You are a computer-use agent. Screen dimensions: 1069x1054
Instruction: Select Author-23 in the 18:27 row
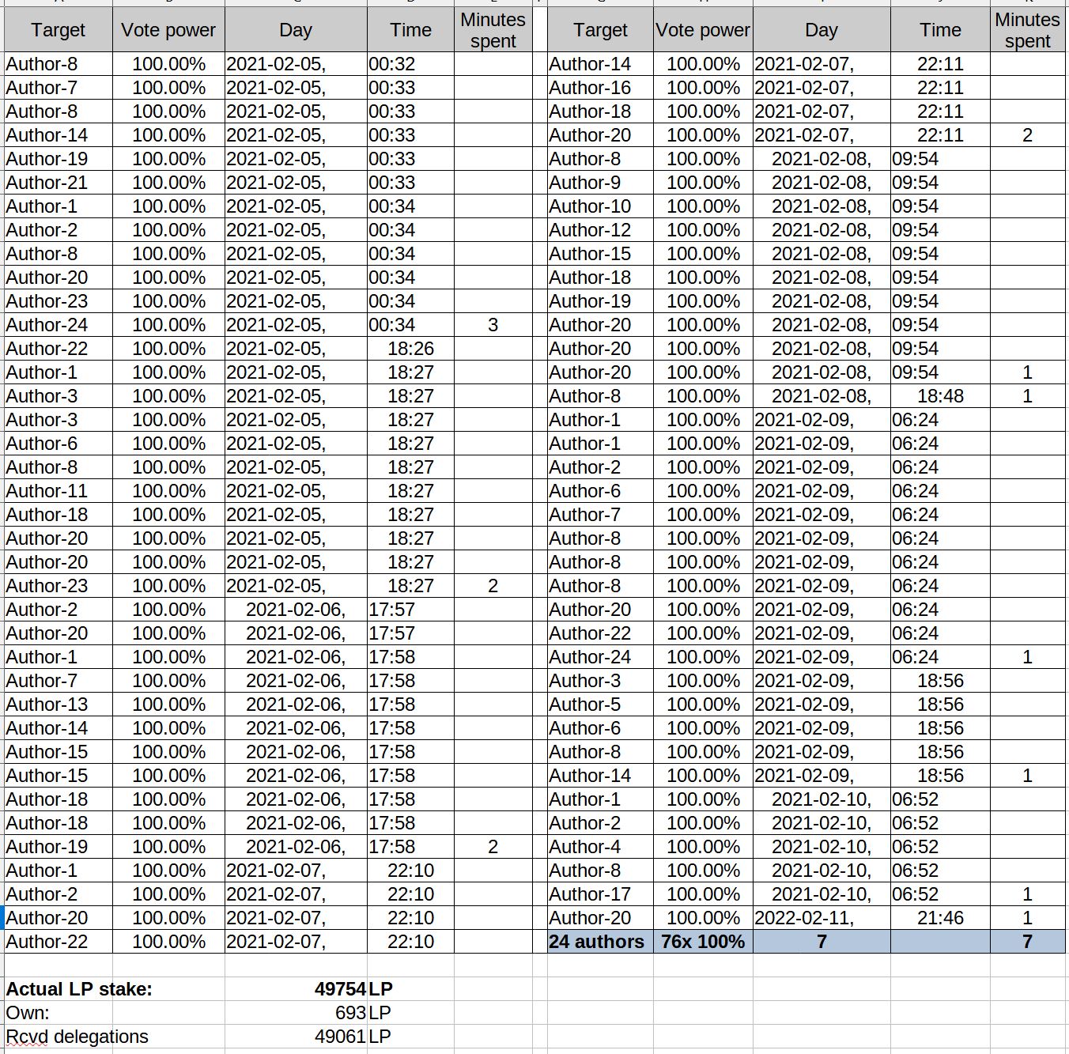pyautogui.click(x=59, y=586)
